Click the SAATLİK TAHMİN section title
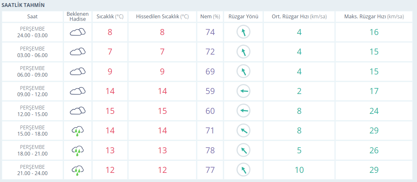Image resolution: width=417 pixels, height=182 pixels. (x=23, y=5)
